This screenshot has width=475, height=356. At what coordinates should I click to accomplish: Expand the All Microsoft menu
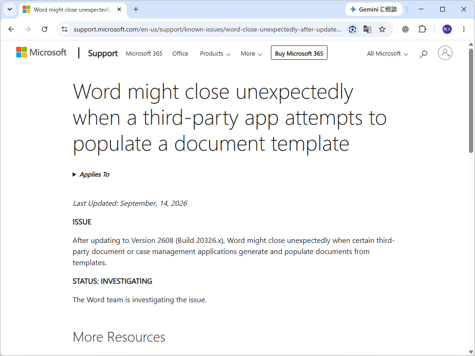point(387,54)
